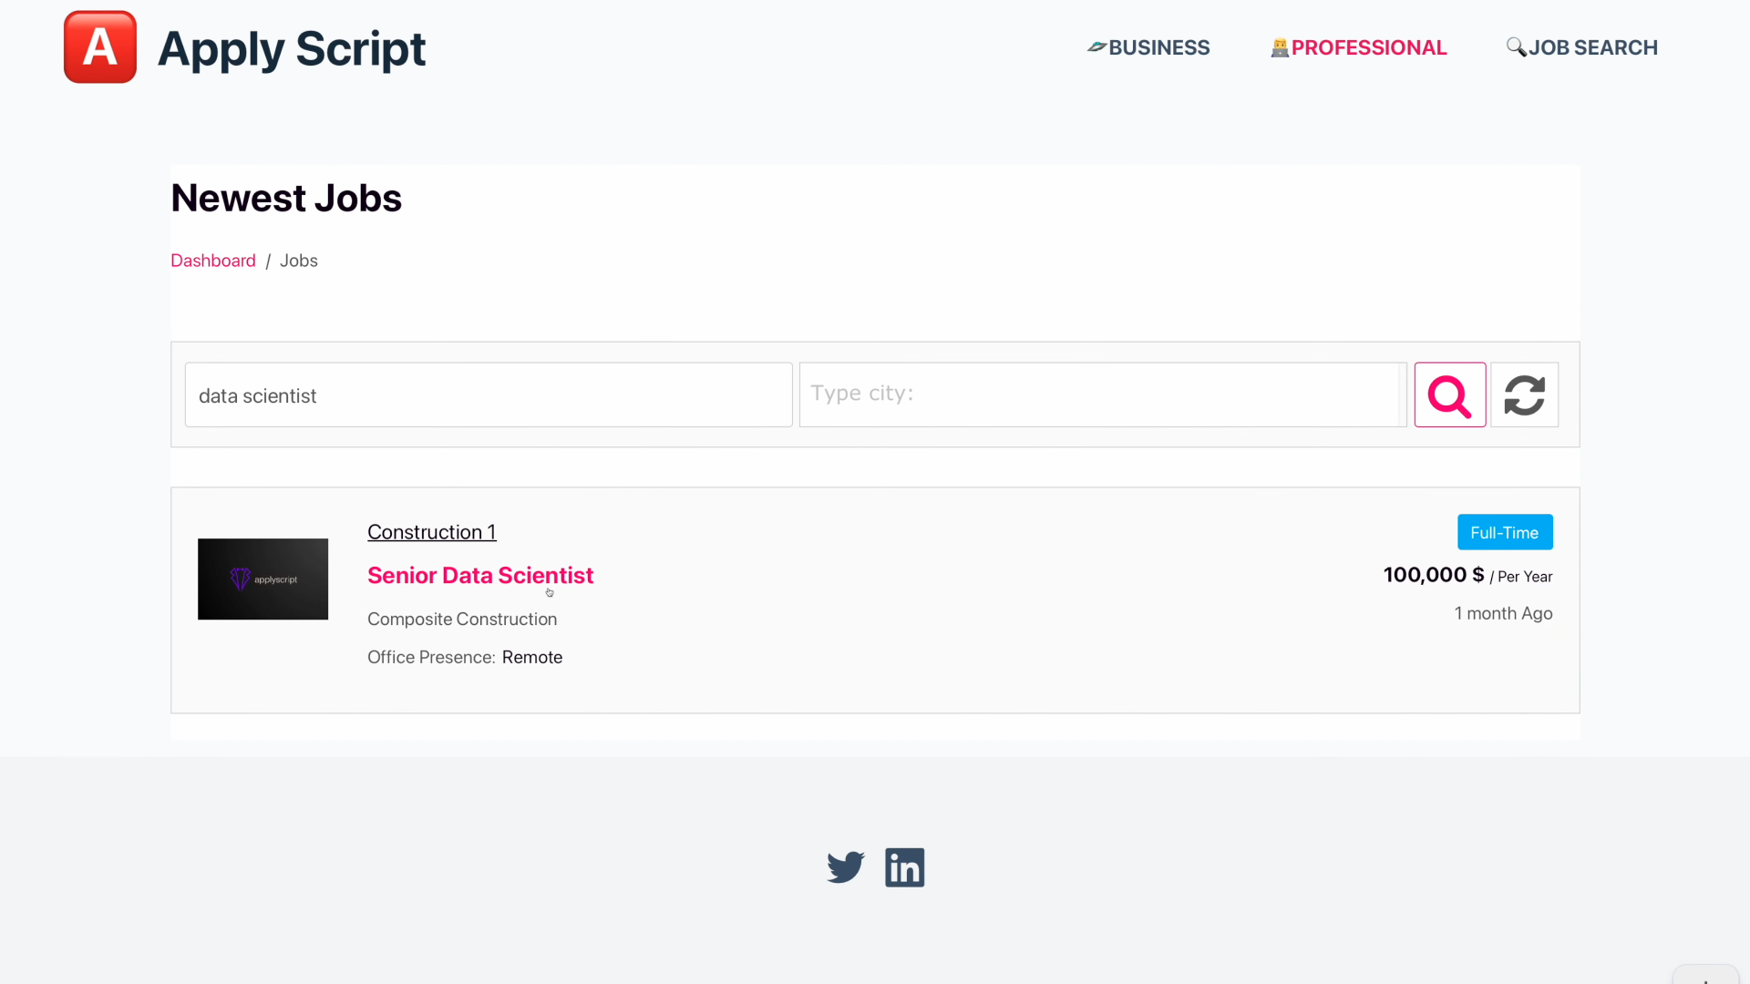Click the magenta search magnifier button
1750x984 pixels.
click(1449, 395)
